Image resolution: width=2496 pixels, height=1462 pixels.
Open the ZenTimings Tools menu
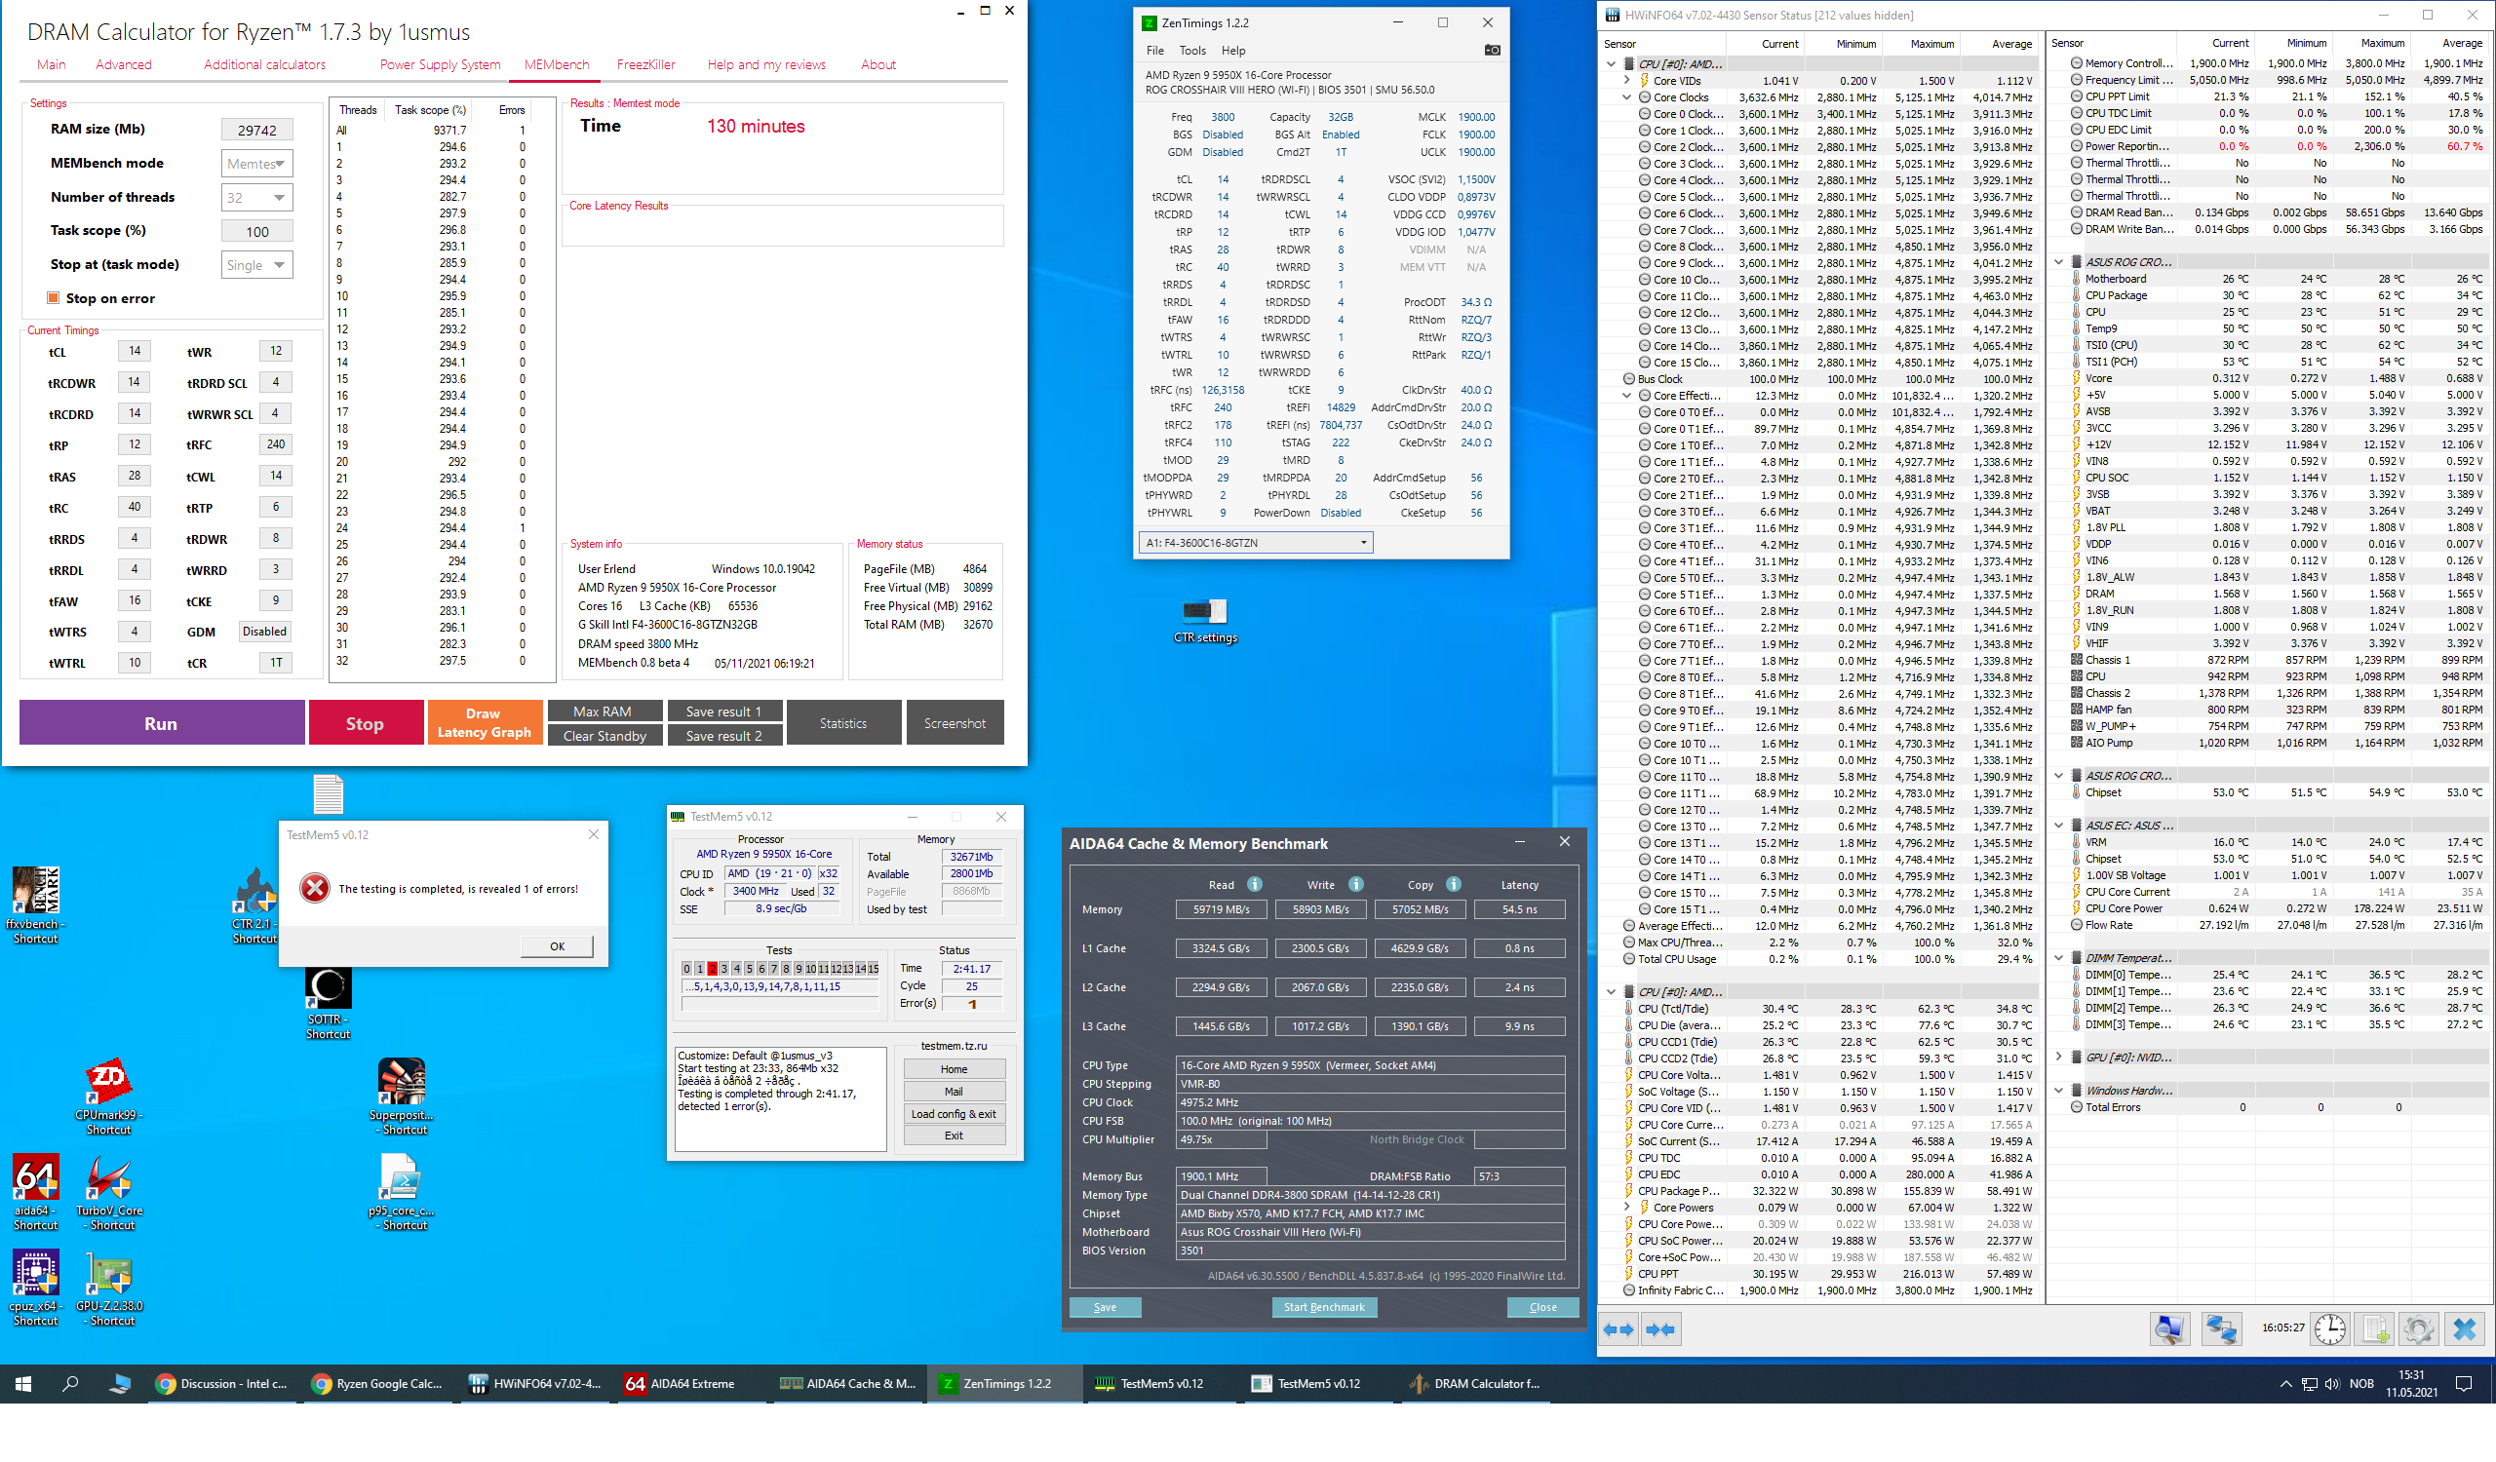click(x=1192, y=51)
